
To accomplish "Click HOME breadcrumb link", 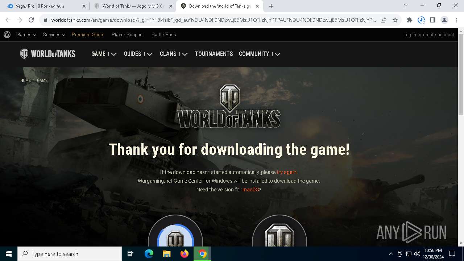I will pyautogui.click(x=25, y=80).
